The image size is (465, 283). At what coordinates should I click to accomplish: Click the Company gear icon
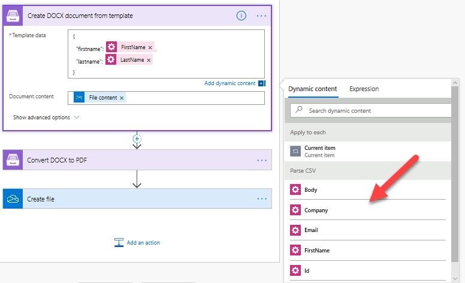pyautogui.click(x=295, y=210)
